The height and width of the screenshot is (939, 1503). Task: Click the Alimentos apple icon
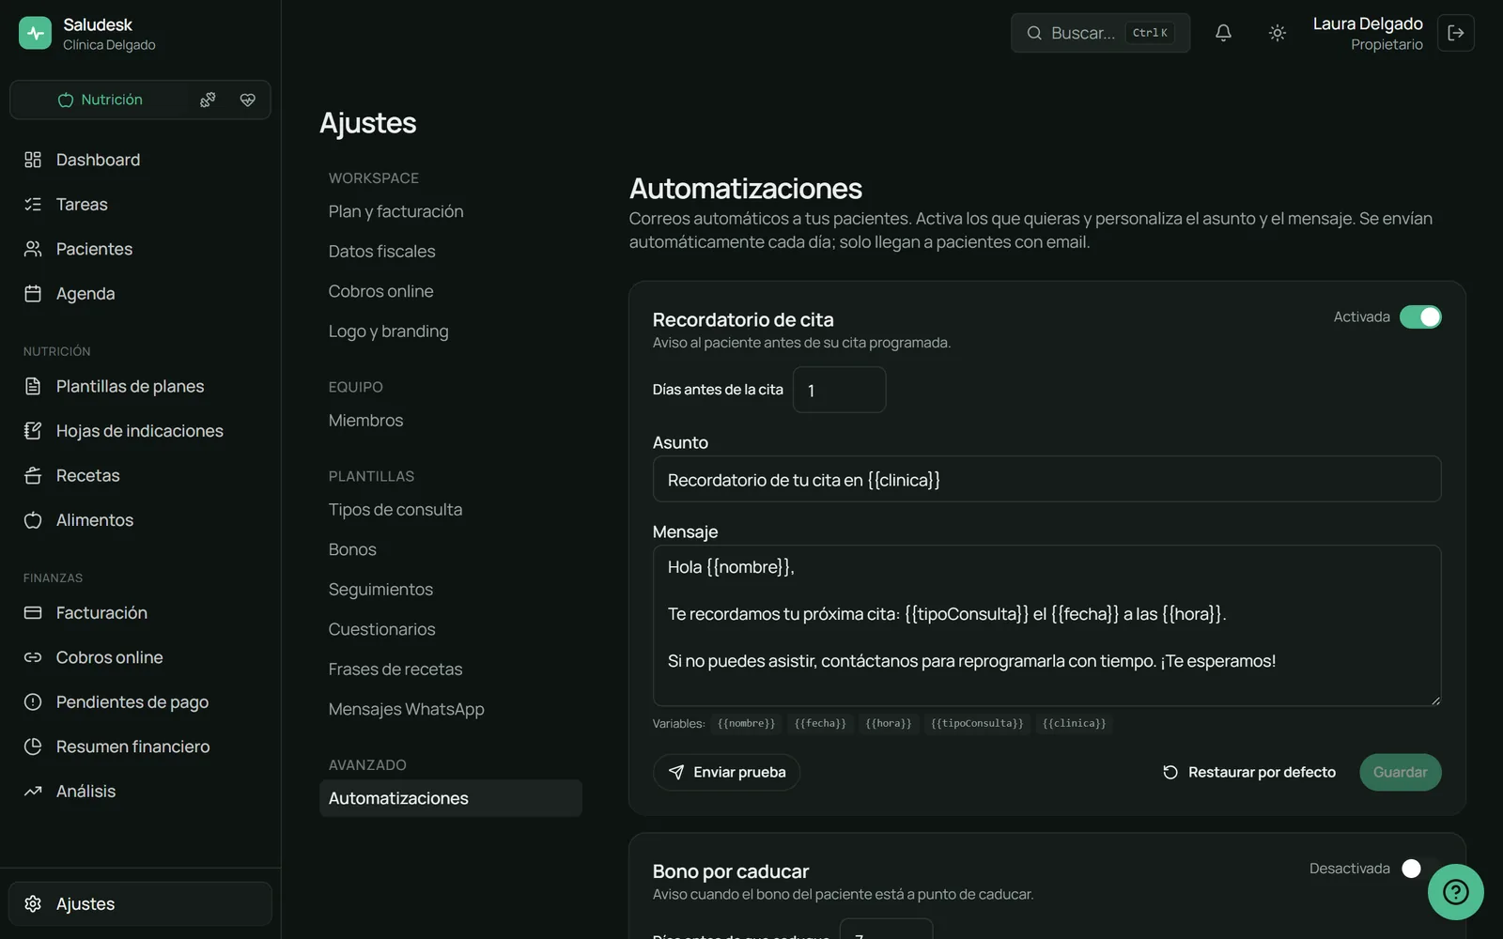[33, 520]
